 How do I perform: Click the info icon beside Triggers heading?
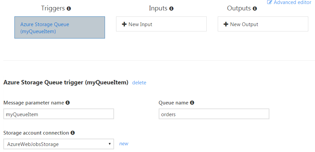69,8
